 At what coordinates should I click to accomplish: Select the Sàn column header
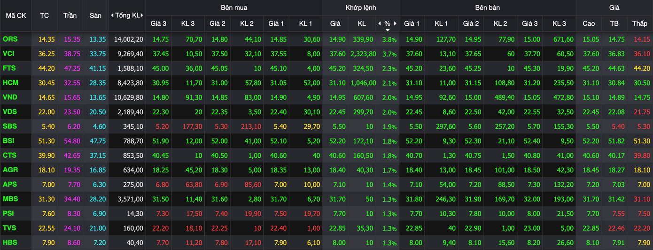tap(95, 15)
